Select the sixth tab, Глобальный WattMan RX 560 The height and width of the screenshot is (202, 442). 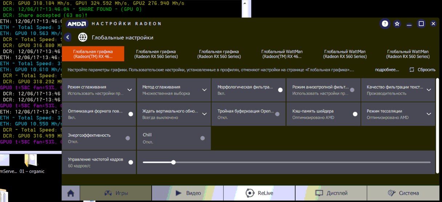[x=408, y=54]
